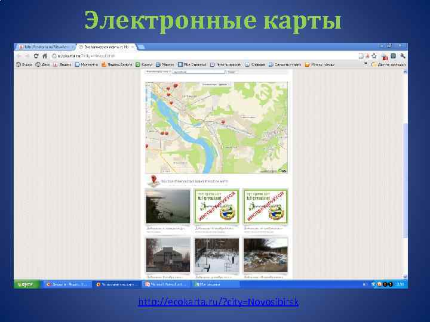Go back with browser back arrow
This screenshot has width=430, height=322.
(19, 56)
